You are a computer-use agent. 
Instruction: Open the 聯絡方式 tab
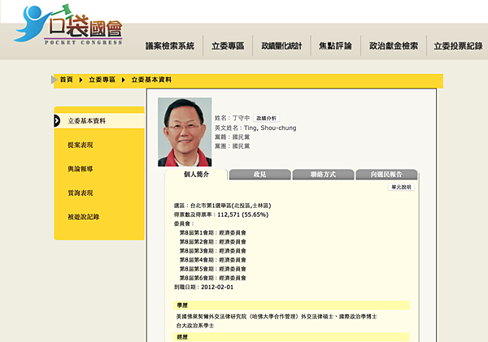click(x=322, y=174)
